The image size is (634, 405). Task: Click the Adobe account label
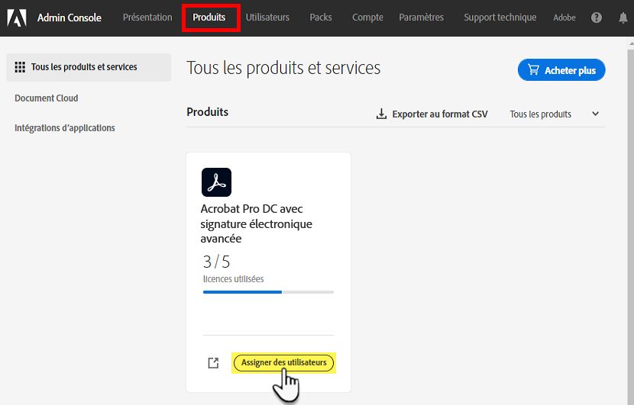pos(564,18)
